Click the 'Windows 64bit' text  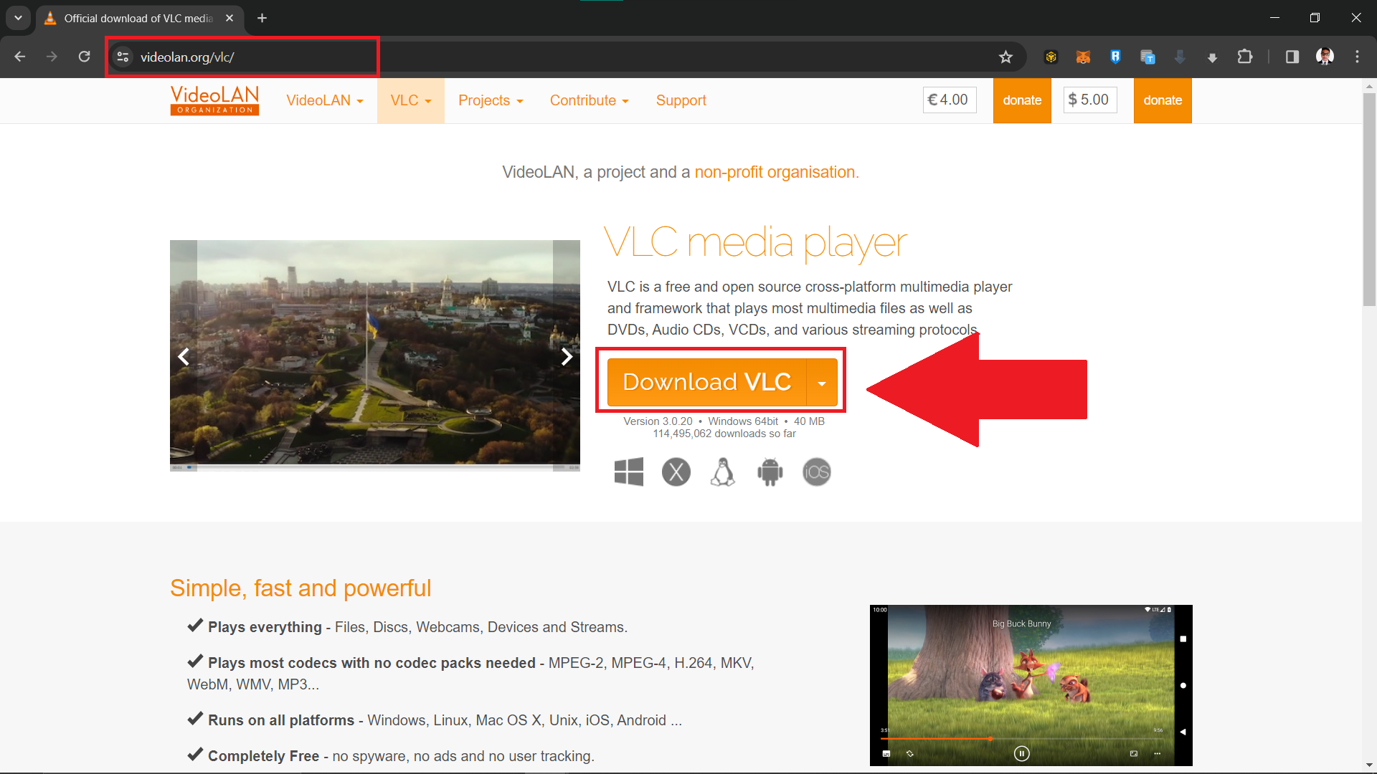743,421
